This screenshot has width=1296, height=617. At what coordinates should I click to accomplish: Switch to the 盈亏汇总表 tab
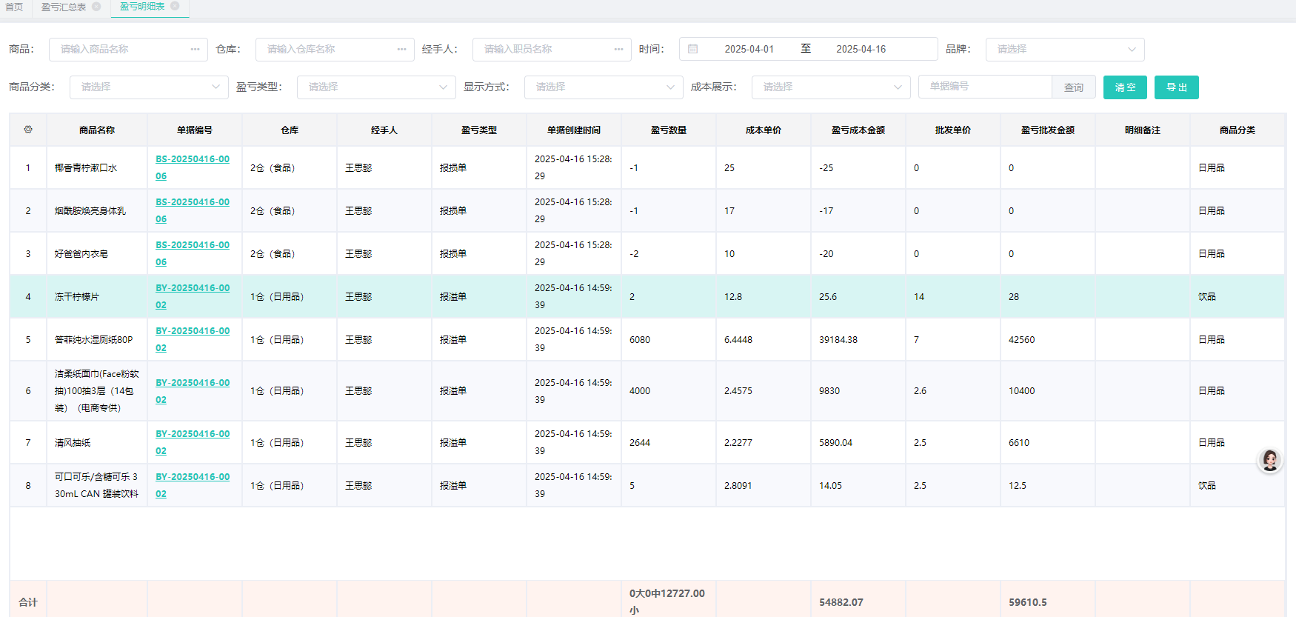click(64, 7)
